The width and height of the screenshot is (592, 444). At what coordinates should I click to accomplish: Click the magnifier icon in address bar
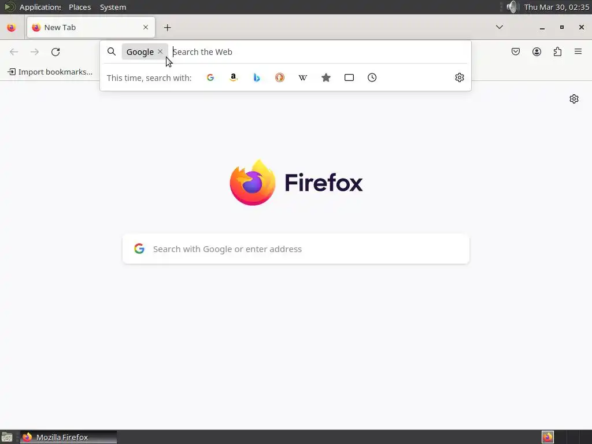pos(112,51)
